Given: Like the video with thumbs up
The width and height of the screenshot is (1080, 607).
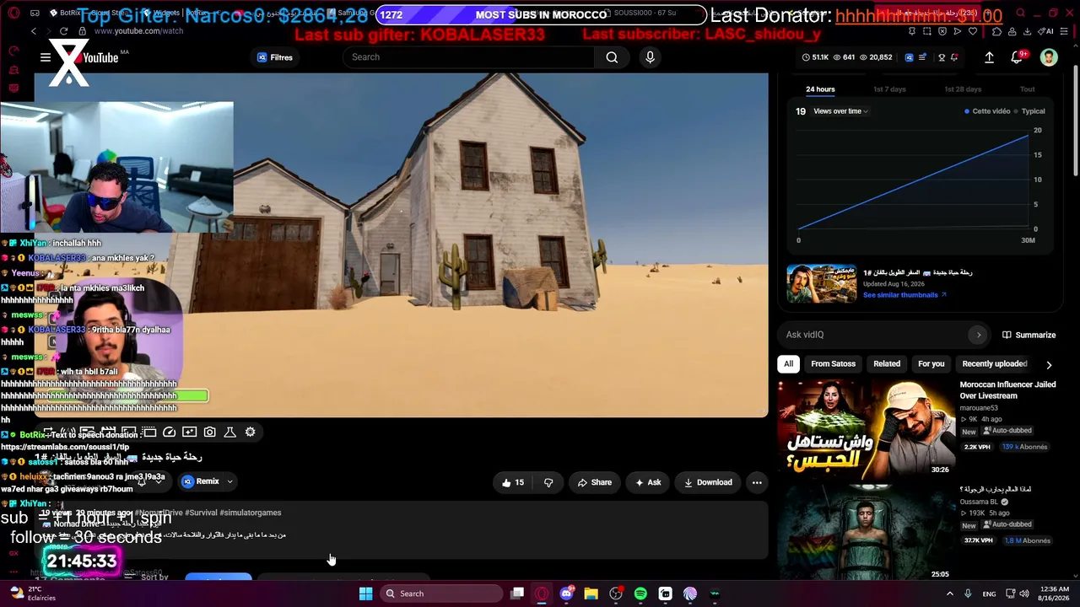Looking at the screenshot, I should pos(513,482).
